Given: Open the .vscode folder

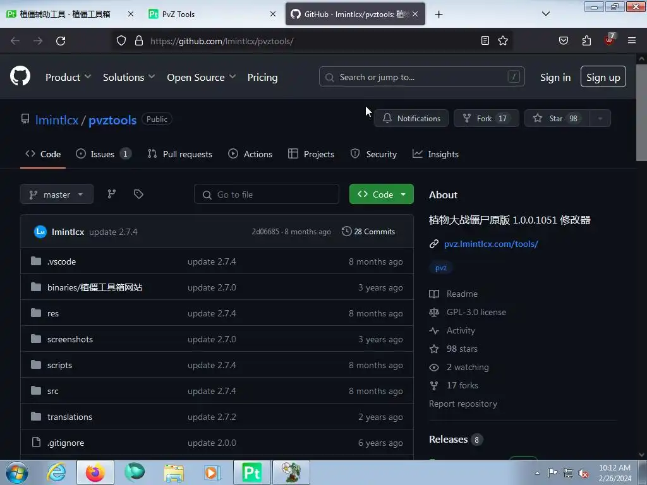Looking at the screenshot, I should click(x=61, y=261).
